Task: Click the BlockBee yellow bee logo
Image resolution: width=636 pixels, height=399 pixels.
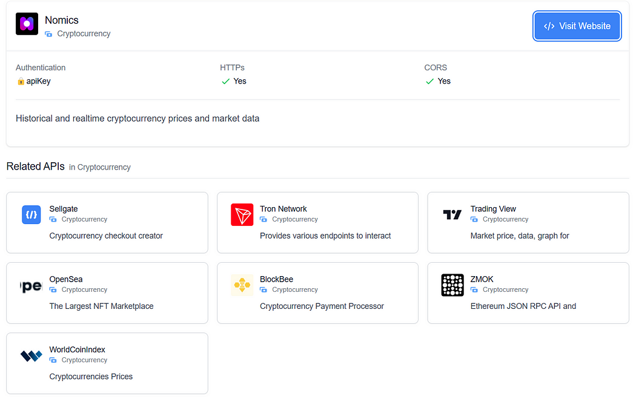Action: 242,285
